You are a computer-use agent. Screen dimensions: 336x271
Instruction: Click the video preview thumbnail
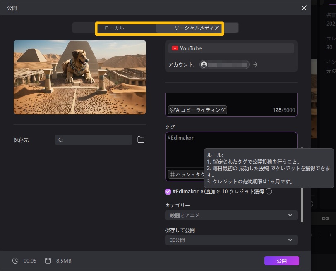click(x=80, y=77)
